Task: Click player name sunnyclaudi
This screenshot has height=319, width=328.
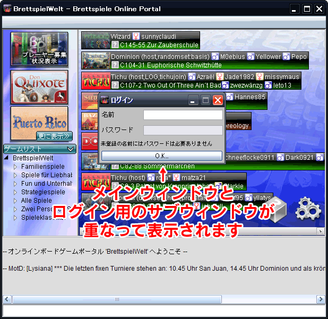Action: click(x=159, y=37)
